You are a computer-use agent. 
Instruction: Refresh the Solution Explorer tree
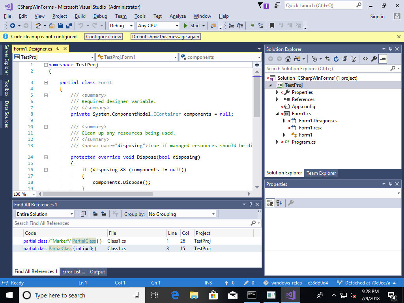pyautogui.click(x=336, y=59)
